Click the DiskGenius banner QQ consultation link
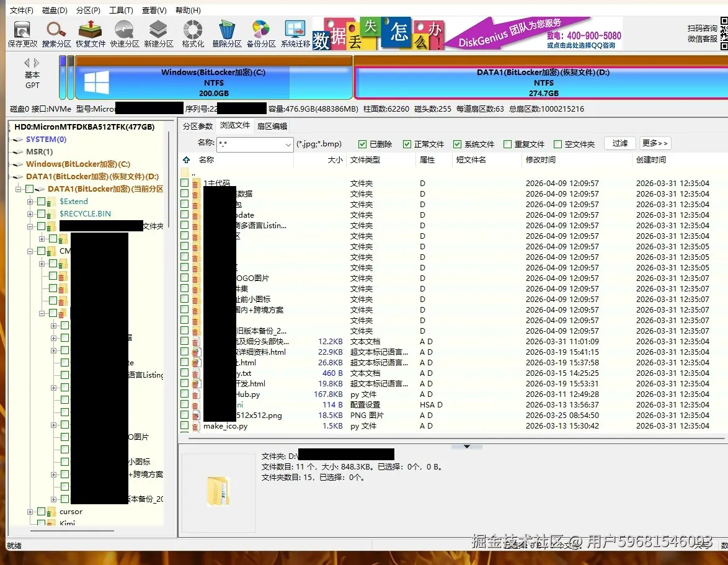 point(581,45)
